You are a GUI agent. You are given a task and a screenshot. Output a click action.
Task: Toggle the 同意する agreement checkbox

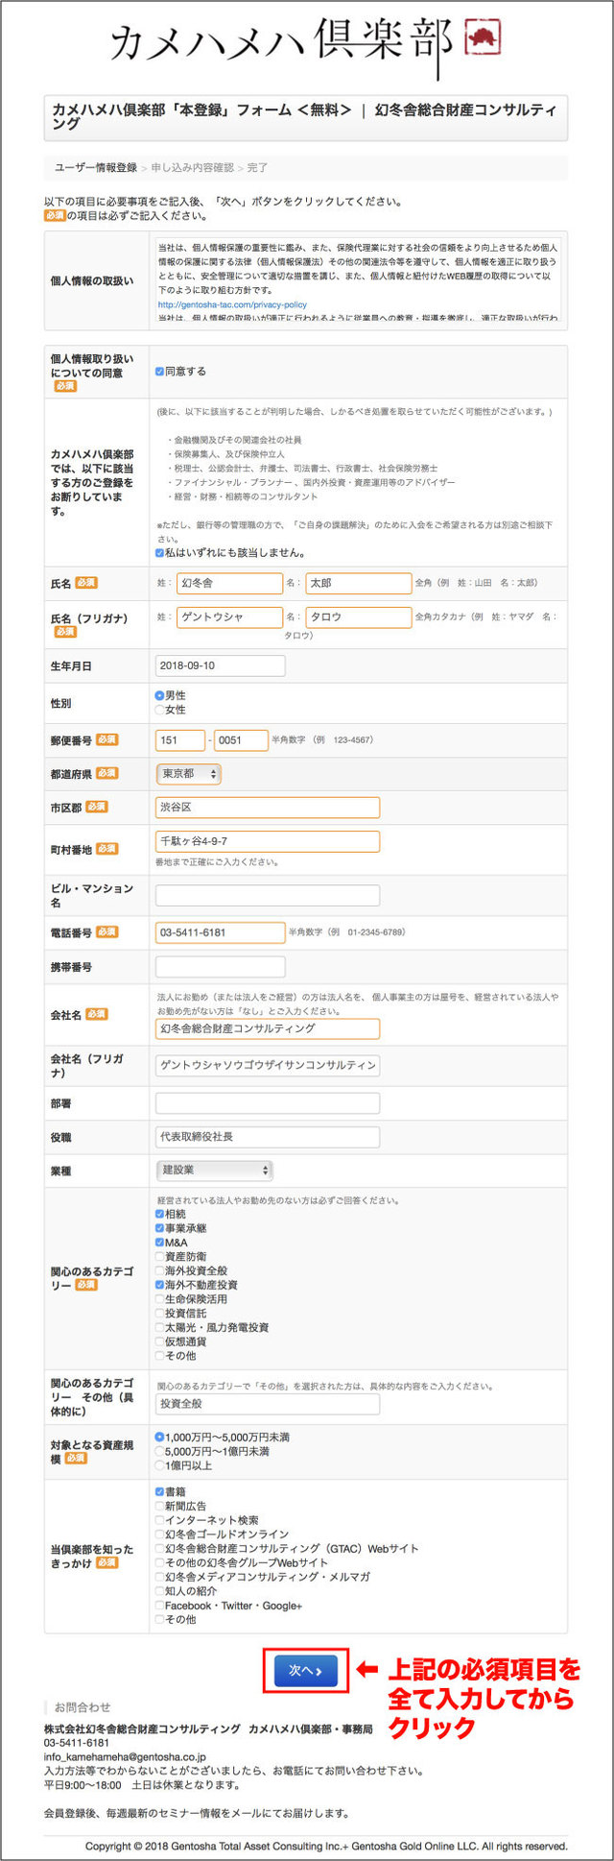click(159, 372)
